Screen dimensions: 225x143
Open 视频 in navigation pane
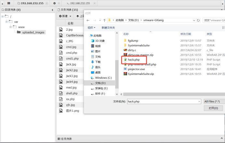[98, 46]
